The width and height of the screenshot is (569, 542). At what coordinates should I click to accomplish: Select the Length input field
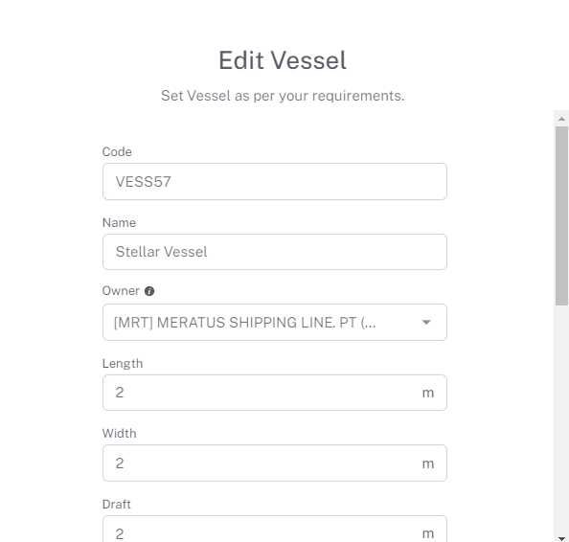275,393
